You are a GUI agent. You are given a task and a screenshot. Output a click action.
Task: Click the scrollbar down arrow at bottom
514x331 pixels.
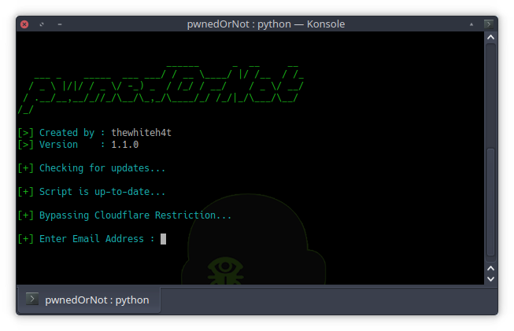(490, 279)
